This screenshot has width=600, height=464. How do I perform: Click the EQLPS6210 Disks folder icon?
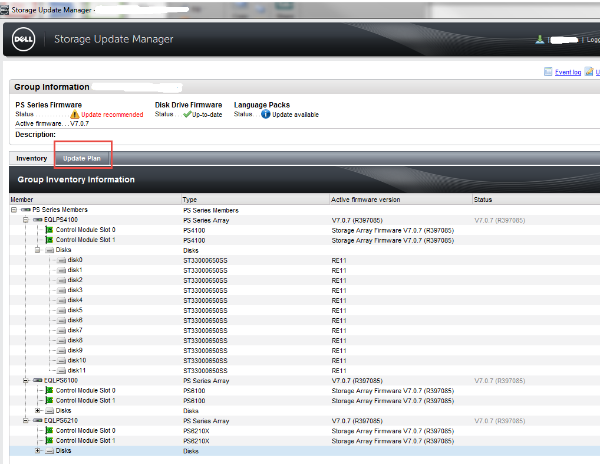click(x=50, y=450)
